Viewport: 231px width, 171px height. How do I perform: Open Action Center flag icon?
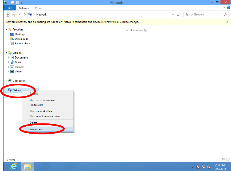tap(198, 167)
